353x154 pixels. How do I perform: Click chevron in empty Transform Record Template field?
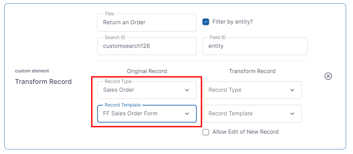click(292, 114)
